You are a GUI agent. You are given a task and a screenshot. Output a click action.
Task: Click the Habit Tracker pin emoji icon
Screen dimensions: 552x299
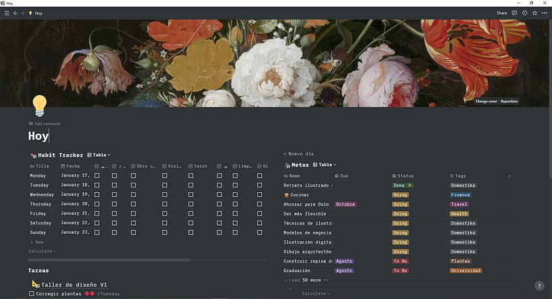pyautogui.click(x=34, y=155)
